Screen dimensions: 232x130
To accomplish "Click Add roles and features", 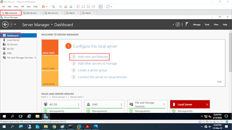I will pos(93,57).
